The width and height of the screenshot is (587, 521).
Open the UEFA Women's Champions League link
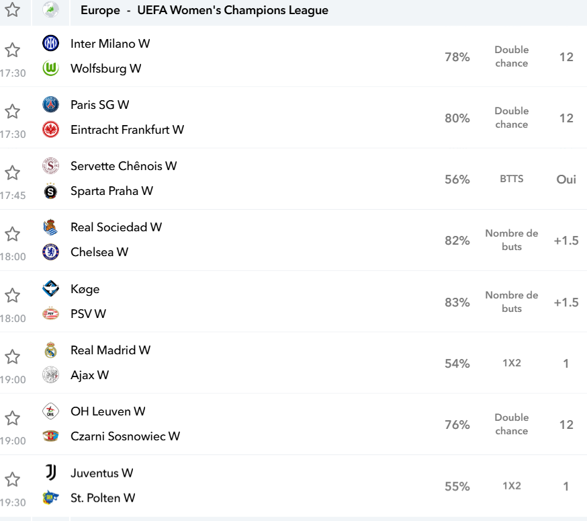[x=232, y=10]
